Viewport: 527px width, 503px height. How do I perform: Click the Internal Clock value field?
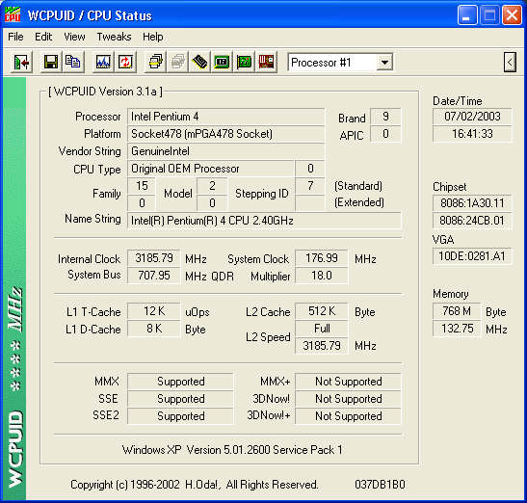click(x=154, y=258)
